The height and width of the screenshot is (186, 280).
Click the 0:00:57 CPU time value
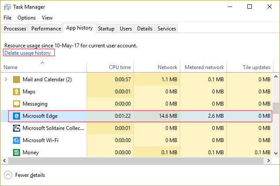tap(123, 80)
